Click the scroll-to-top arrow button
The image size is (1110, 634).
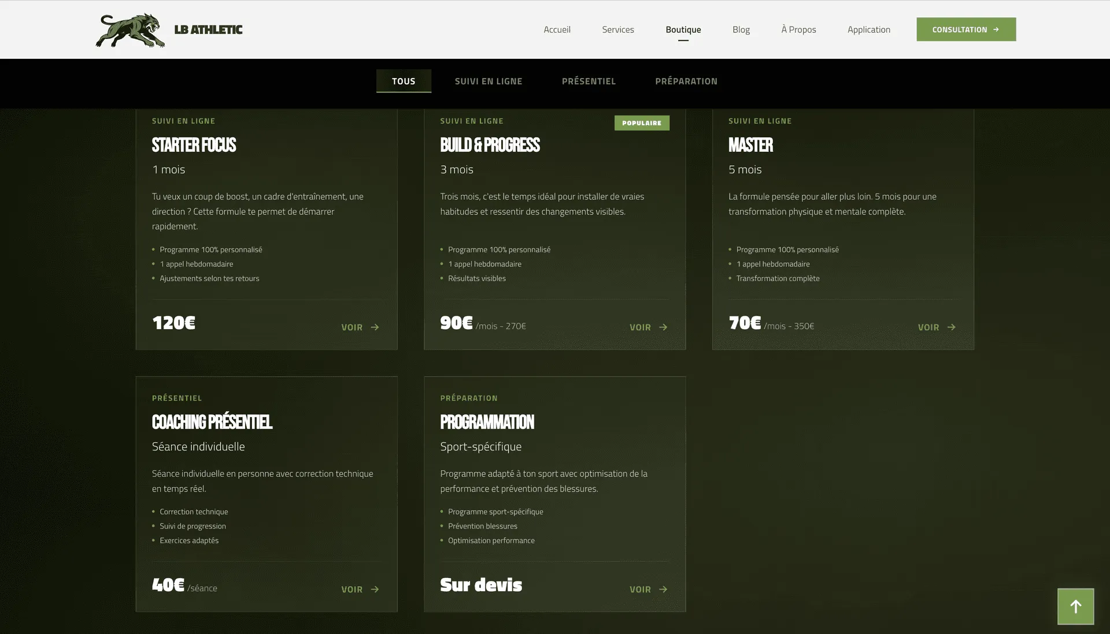click(1075, 606)
